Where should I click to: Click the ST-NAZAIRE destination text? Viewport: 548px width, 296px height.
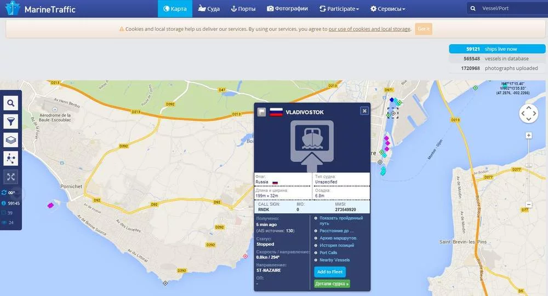(269, 270)
